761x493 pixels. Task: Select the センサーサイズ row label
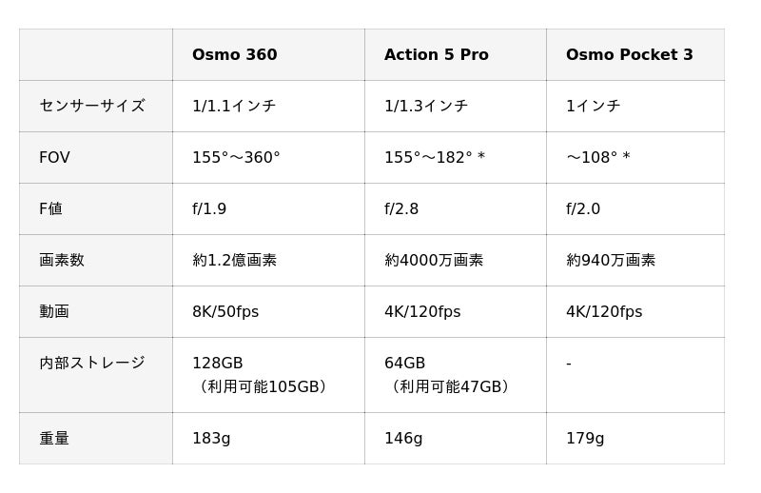[x=92, y=106]
